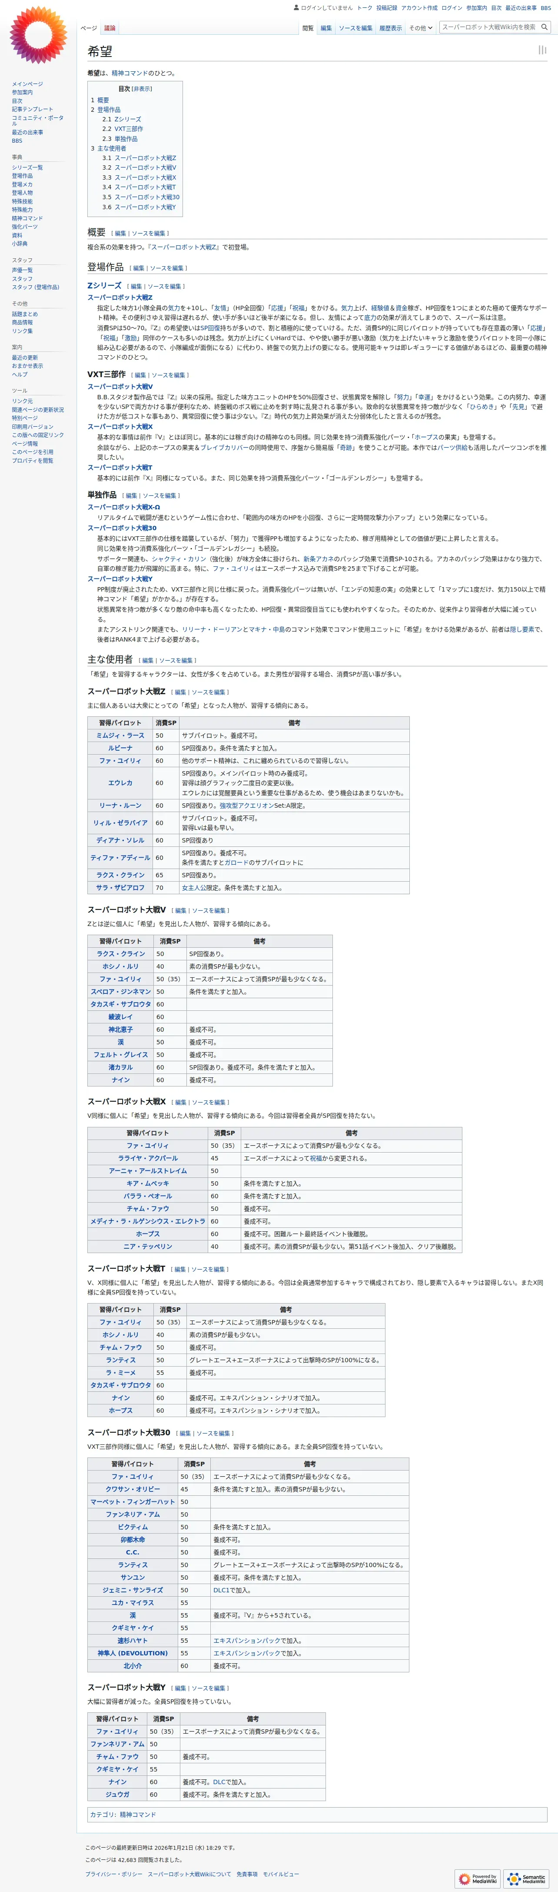Open ラクス・クライン in the Z table
Screen dimensions: 558x1892
click(x=120, y=875)
